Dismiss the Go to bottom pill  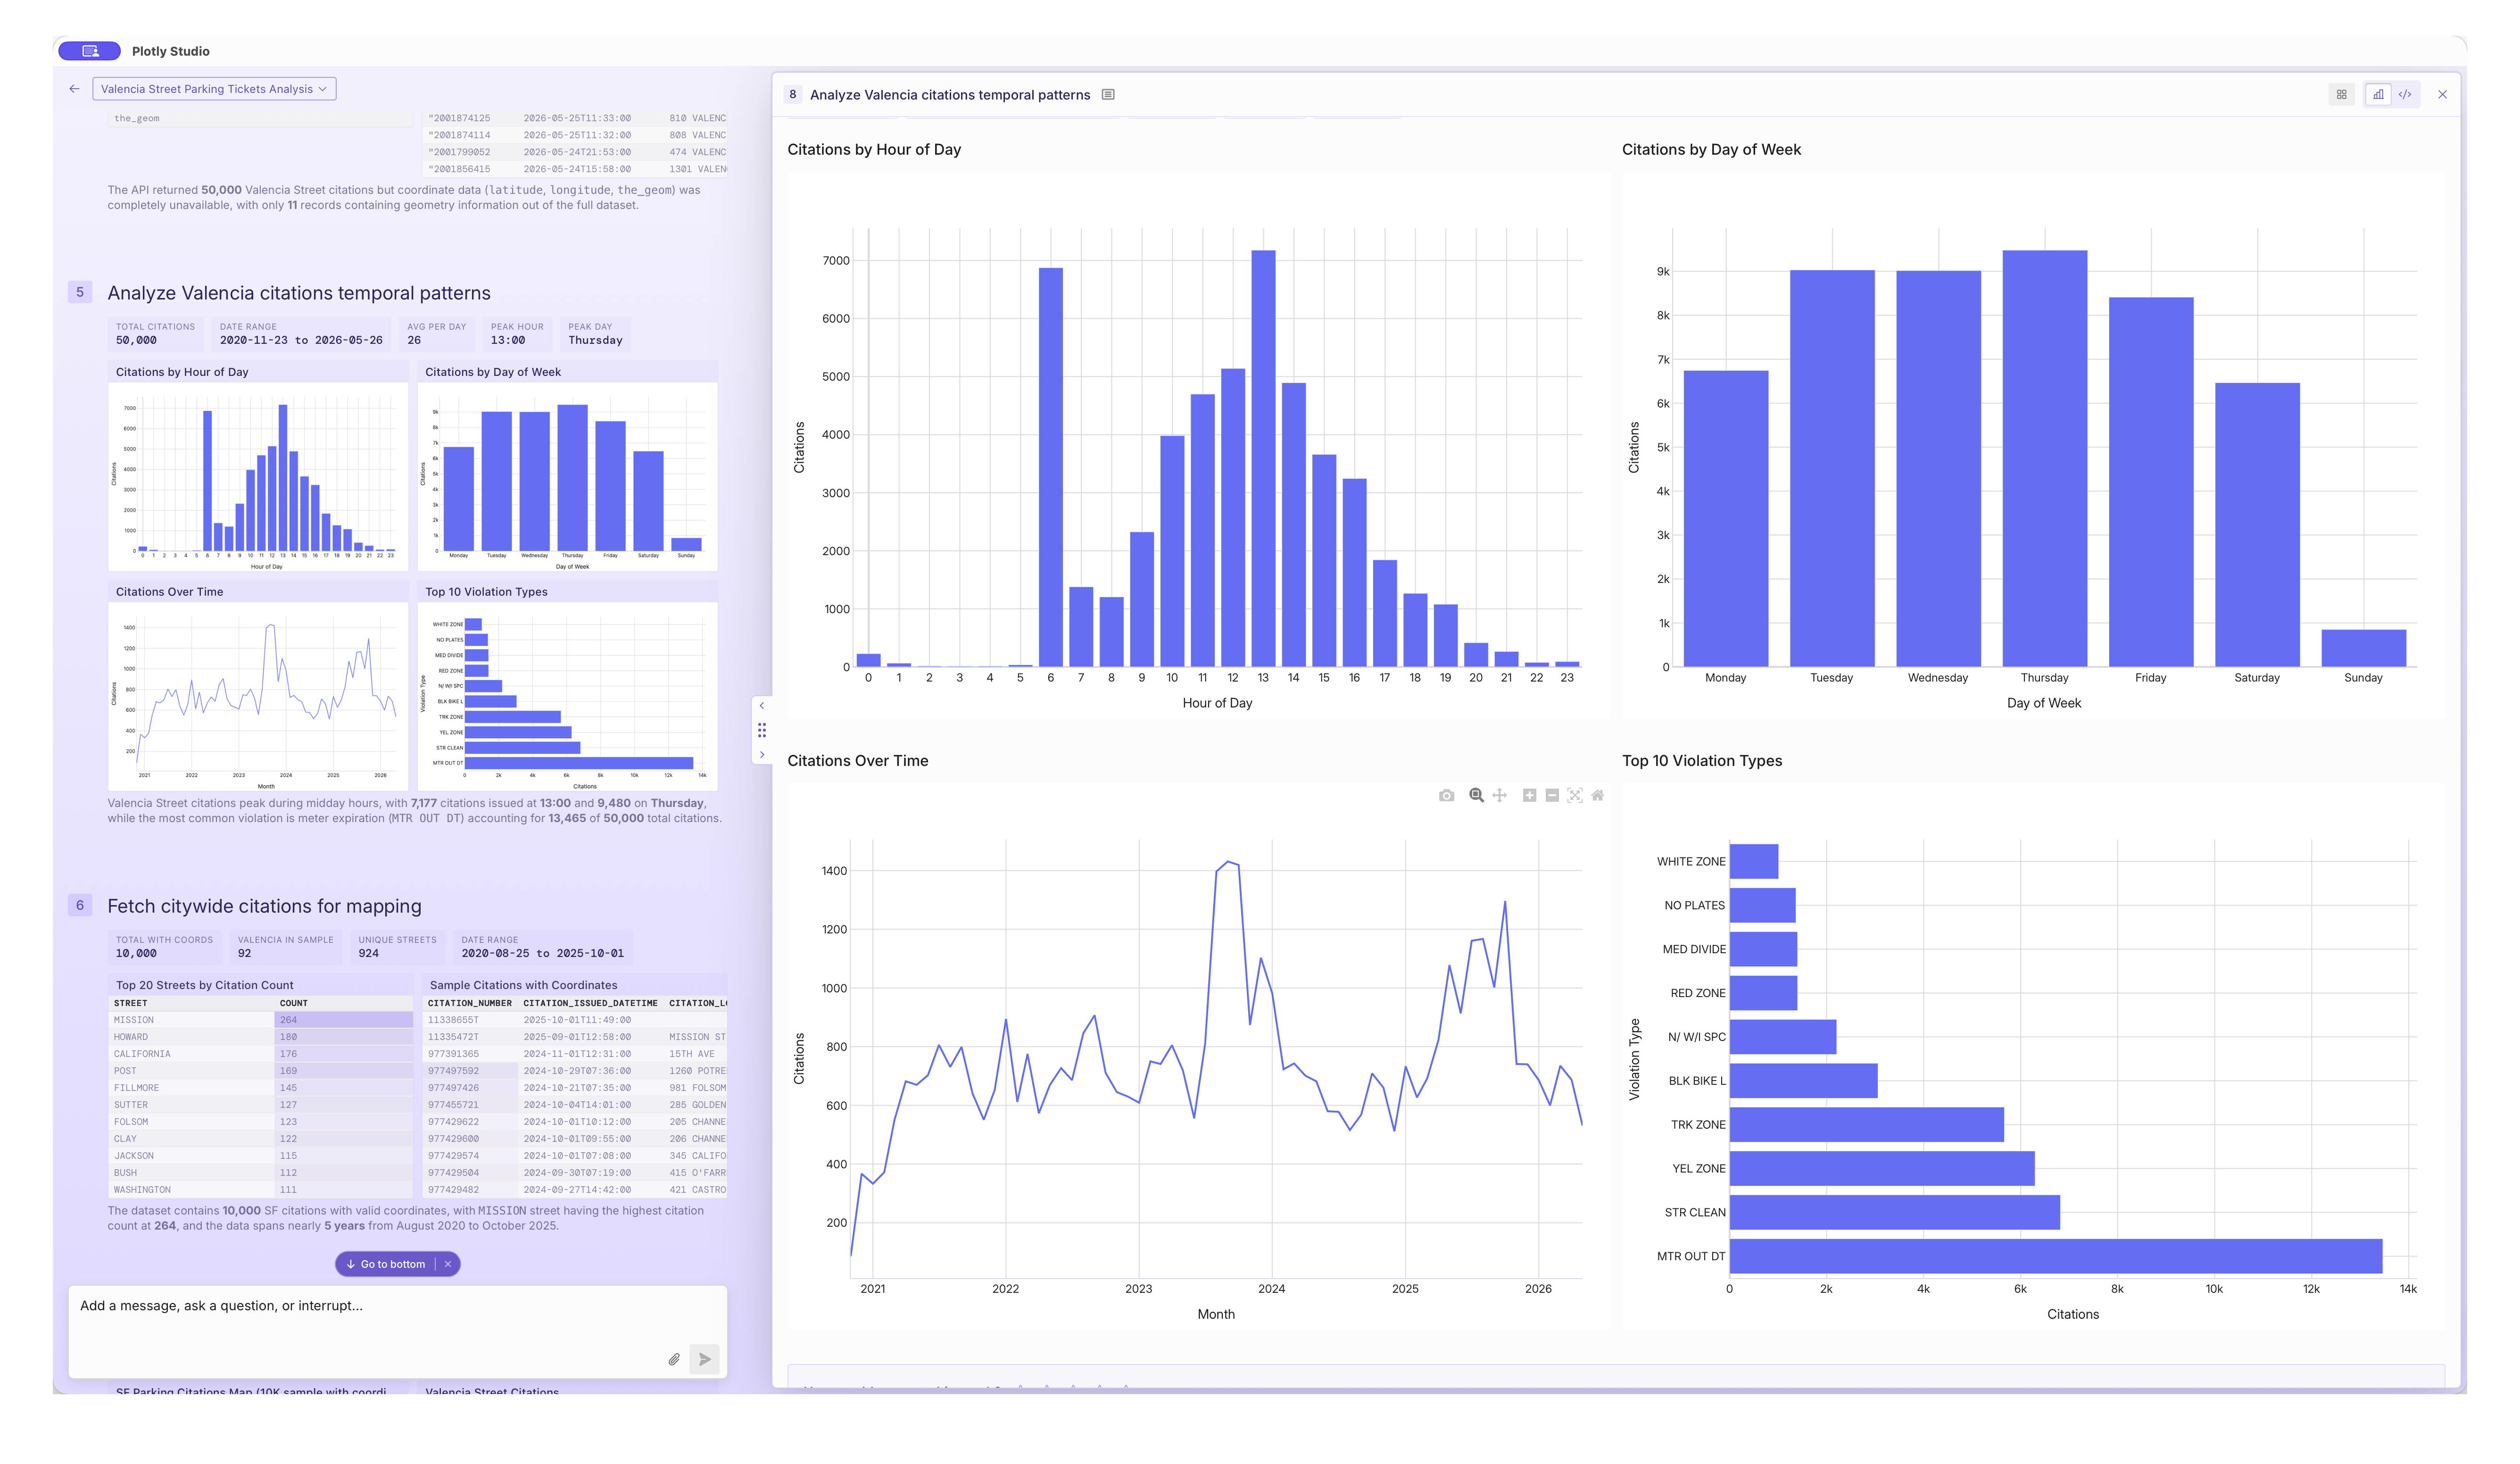(448, 1265)
